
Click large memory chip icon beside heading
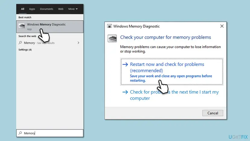pyautogui.click(x=112, y=38)
